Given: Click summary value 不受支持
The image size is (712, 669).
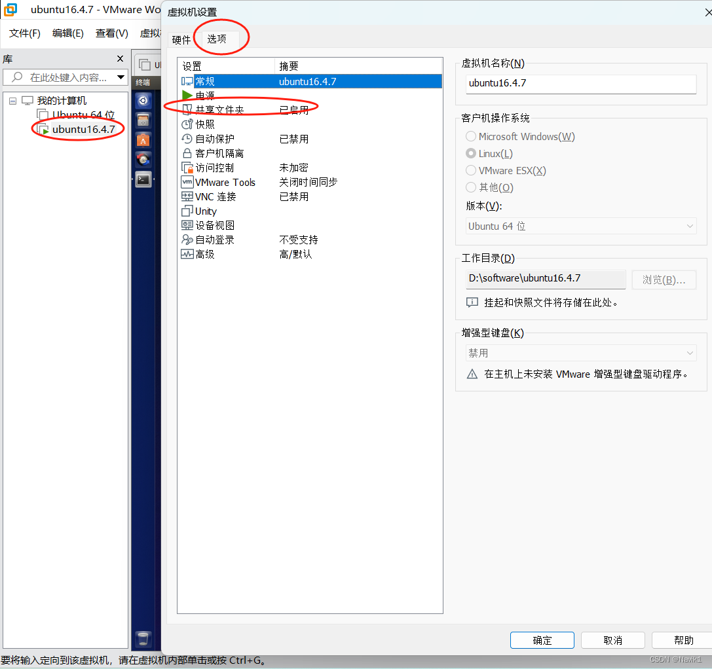Looking at the screenshot, I should click(x=298, y=240).
